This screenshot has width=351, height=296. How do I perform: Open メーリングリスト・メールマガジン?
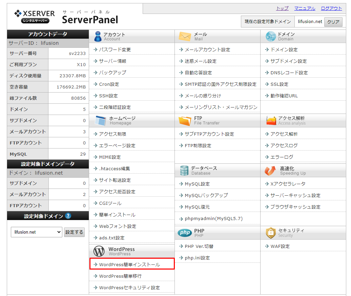(221, 107)
